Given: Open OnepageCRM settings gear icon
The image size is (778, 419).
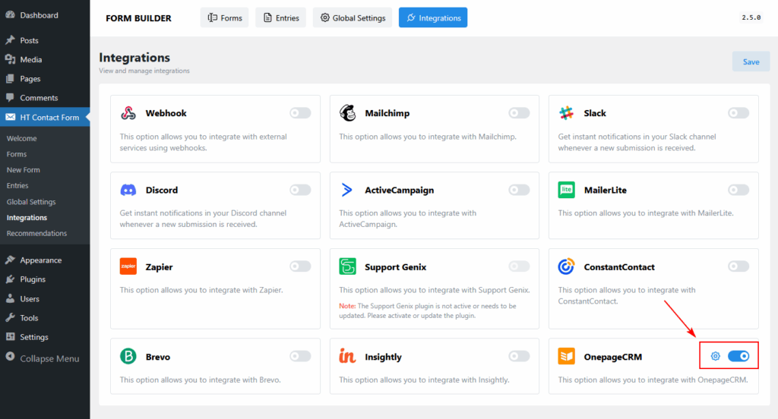Looking at the screenshot, I should click(x=715, y=356).
